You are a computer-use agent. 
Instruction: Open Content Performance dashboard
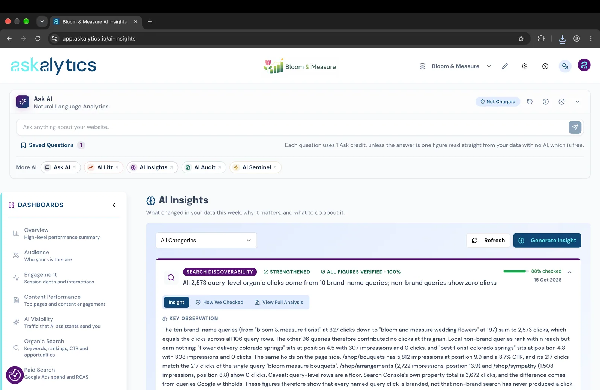click(x=64, y=300)
